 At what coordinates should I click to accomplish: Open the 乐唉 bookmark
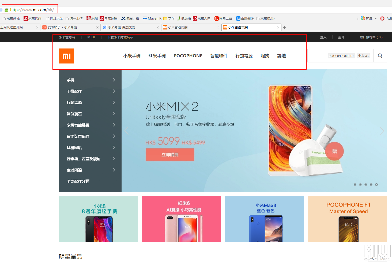click(x=92, y=18)
